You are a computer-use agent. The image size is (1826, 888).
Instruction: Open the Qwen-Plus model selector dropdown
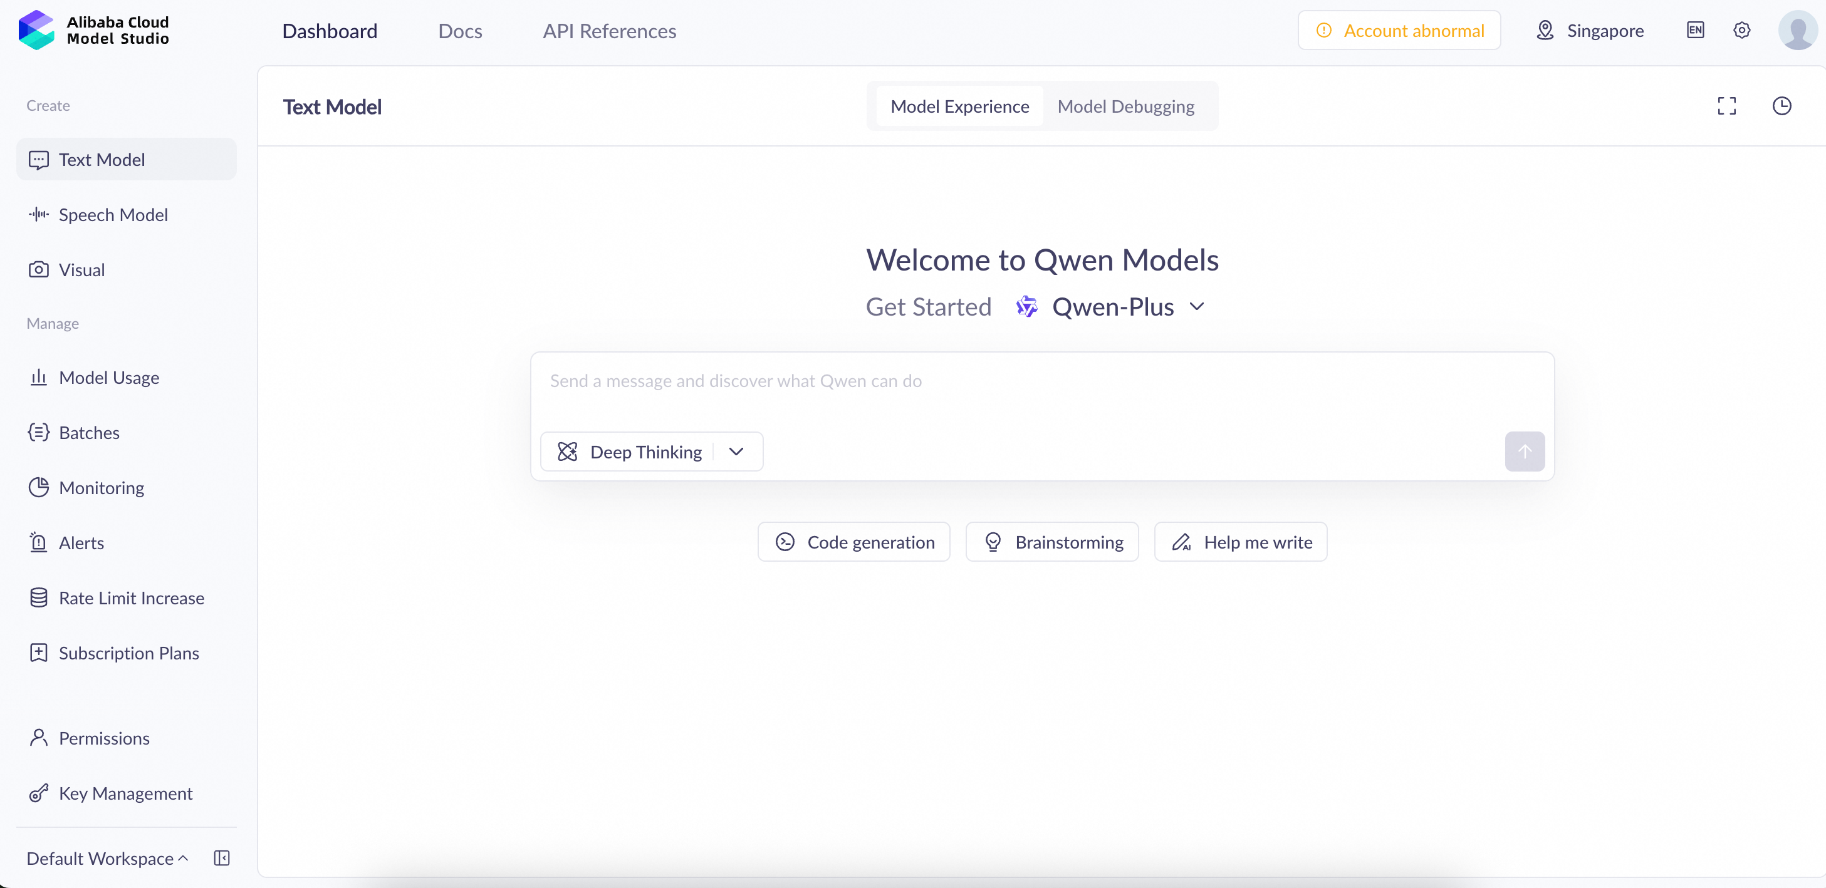(1112, 307)
